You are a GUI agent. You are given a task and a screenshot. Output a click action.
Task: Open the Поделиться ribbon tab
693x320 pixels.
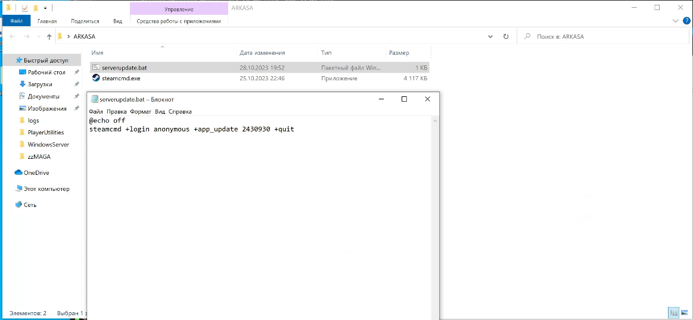[85, 21]
